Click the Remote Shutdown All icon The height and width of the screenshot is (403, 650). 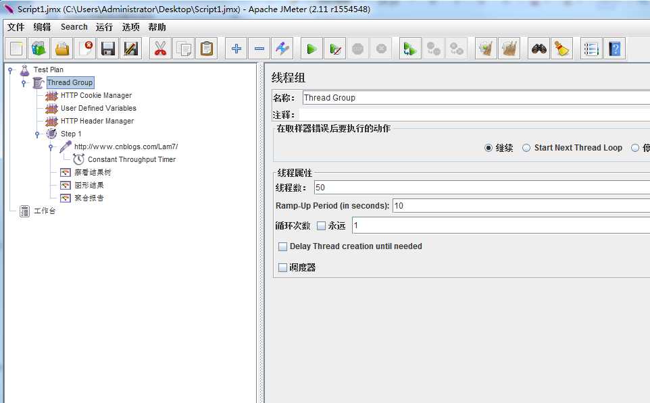point(456,49)
